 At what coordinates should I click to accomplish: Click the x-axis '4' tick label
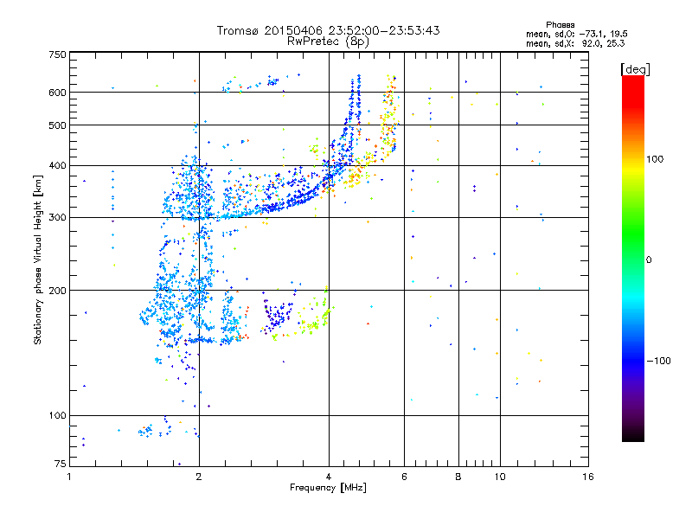click(329, 477)
